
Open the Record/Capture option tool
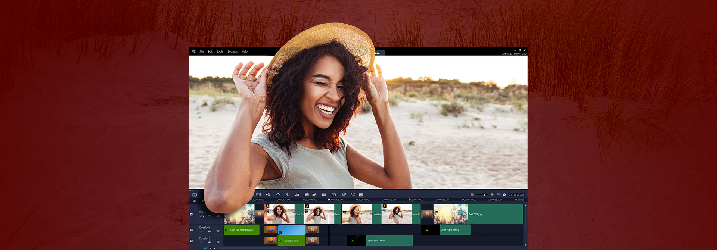point(288,195)
